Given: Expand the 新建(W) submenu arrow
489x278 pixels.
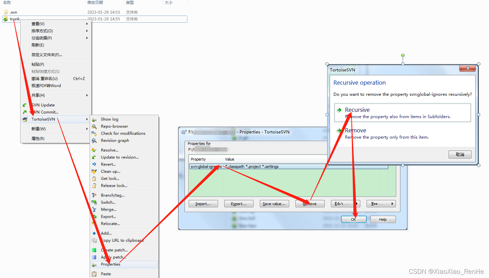Looking at the screenshot, I should (x=87, y=129).
